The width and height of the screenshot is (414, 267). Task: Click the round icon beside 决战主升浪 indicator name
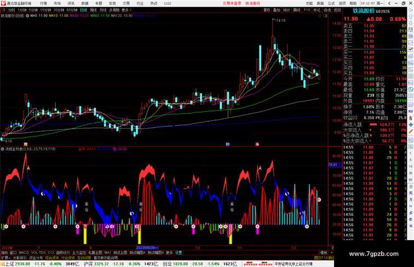click(x=2, y=149)
